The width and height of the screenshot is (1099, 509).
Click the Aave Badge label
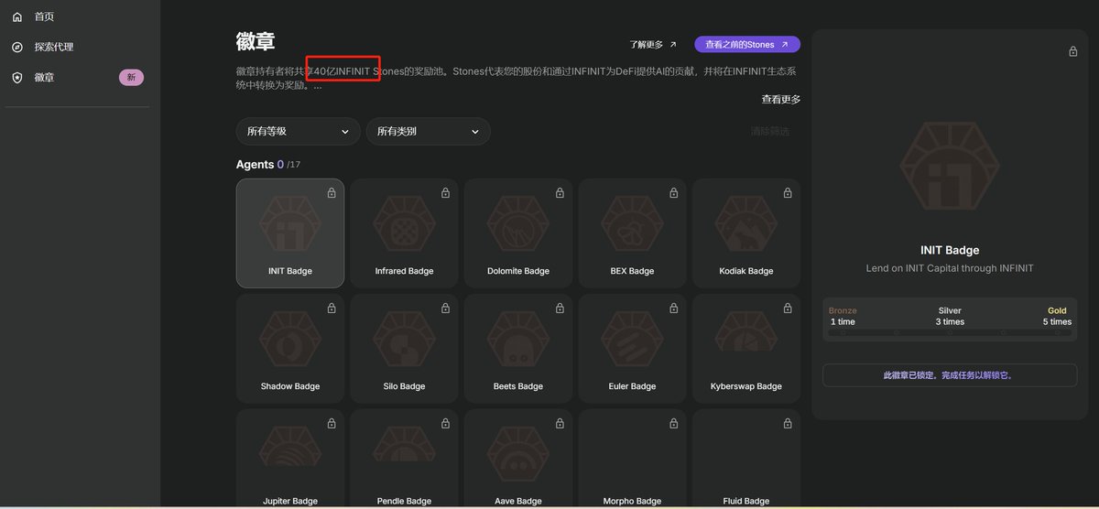click(x=518, y=502)
